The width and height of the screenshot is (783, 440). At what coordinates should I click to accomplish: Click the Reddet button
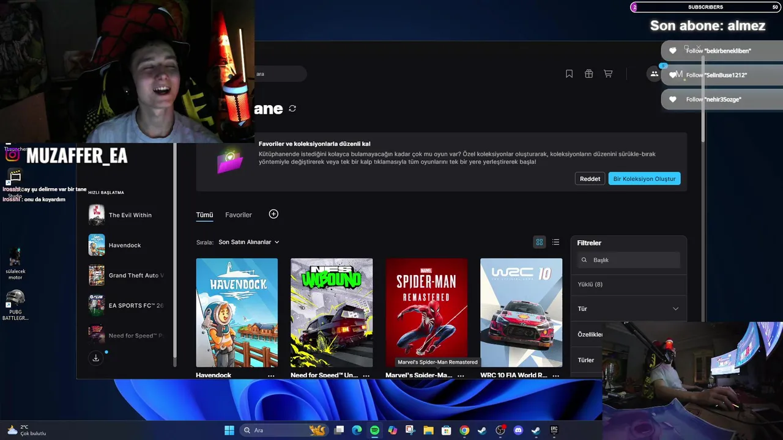click(x=590, y=178)
